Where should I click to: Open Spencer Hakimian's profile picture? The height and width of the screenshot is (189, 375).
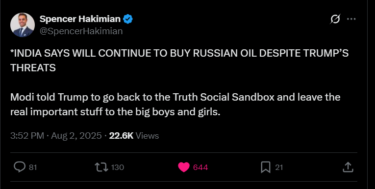click(x=23, y=25)
